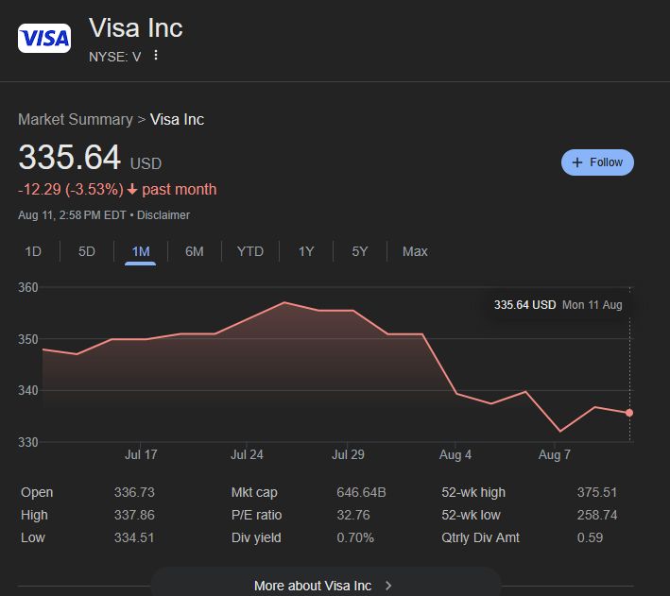Switch to the 5D chart range
The height and width of the screenshot is (596, 670).
click(87, 251)
